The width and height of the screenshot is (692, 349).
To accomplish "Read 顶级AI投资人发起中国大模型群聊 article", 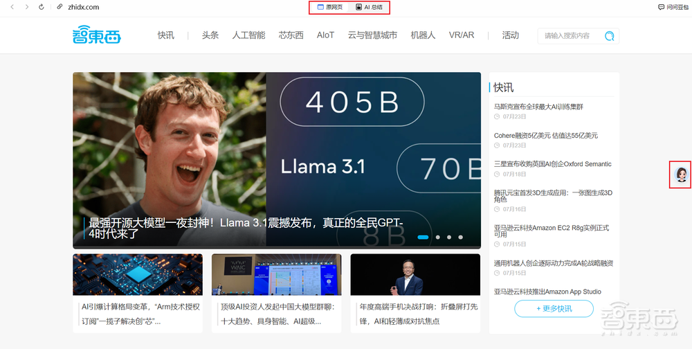I will 278,314.
